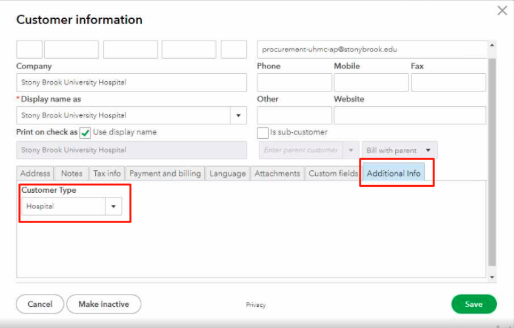Click the Save button
The height and width of the screenshot is (328, 514).
pyautogui.click(x=473, y=304)
